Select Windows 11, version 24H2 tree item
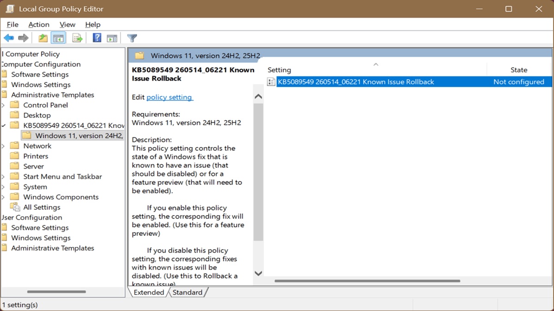 72,135
